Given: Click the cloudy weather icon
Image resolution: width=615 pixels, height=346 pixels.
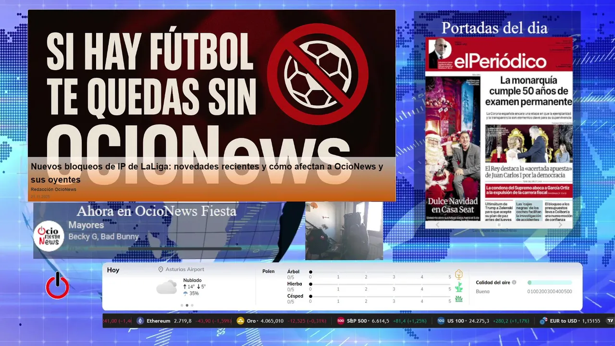Looking at the screenshot, I should click(x=166, y=287).
